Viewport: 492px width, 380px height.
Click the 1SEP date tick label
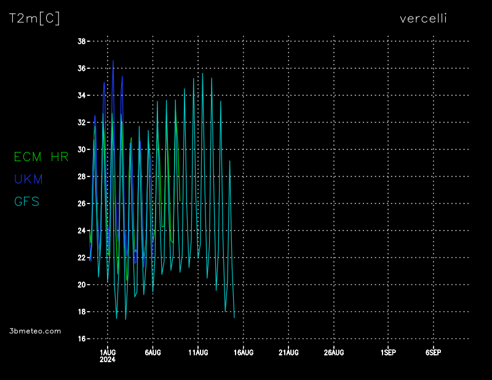click(388, 352)
